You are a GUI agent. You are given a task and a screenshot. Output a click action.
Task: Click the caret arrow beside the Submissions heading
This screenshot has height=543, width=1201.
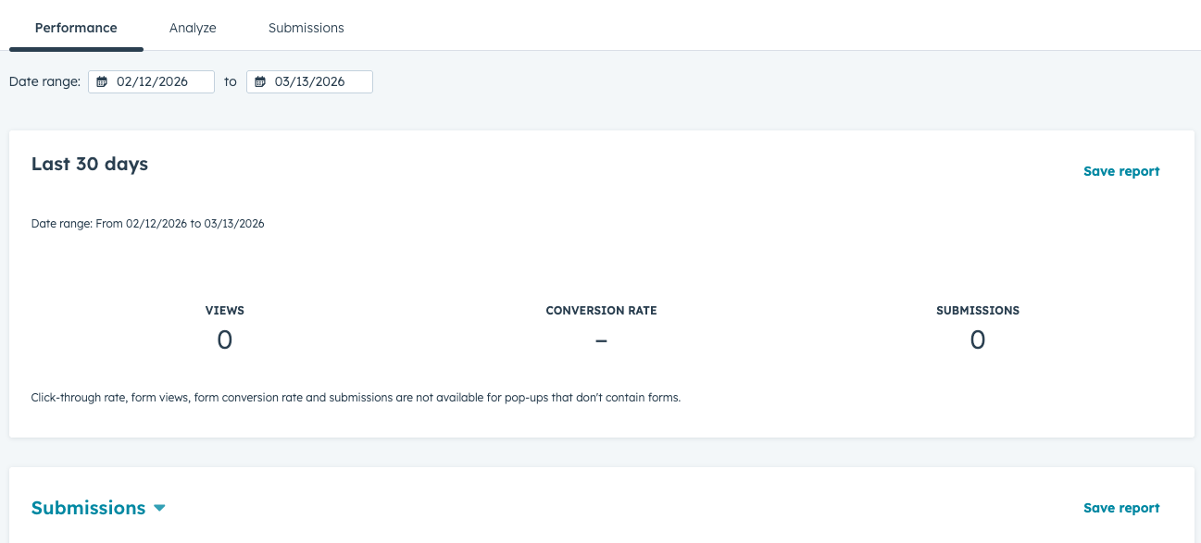tap(159, 508)
